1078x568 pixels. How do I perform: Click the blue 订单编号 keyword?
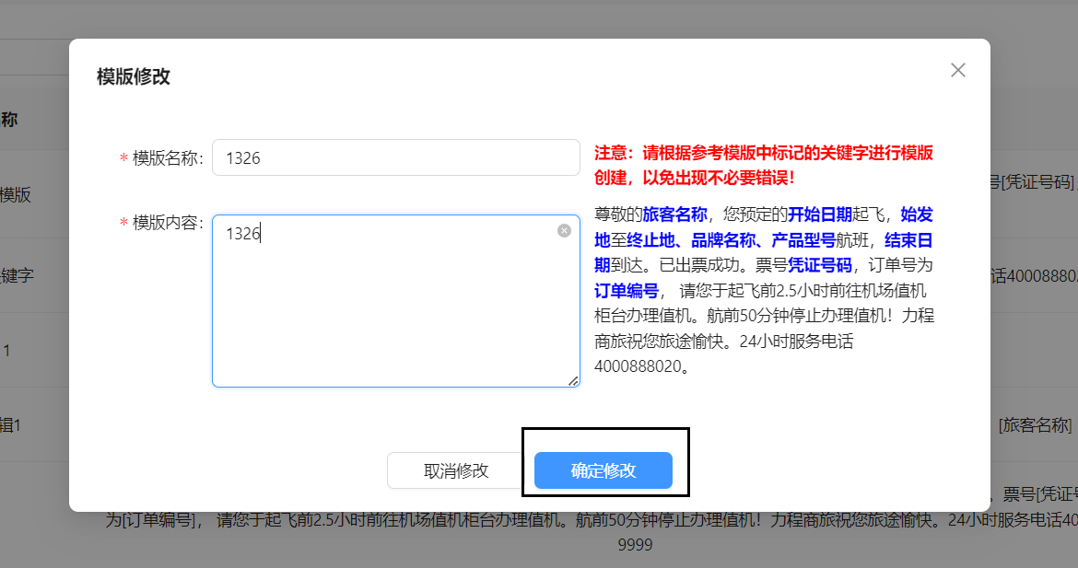tap(627, 291)
